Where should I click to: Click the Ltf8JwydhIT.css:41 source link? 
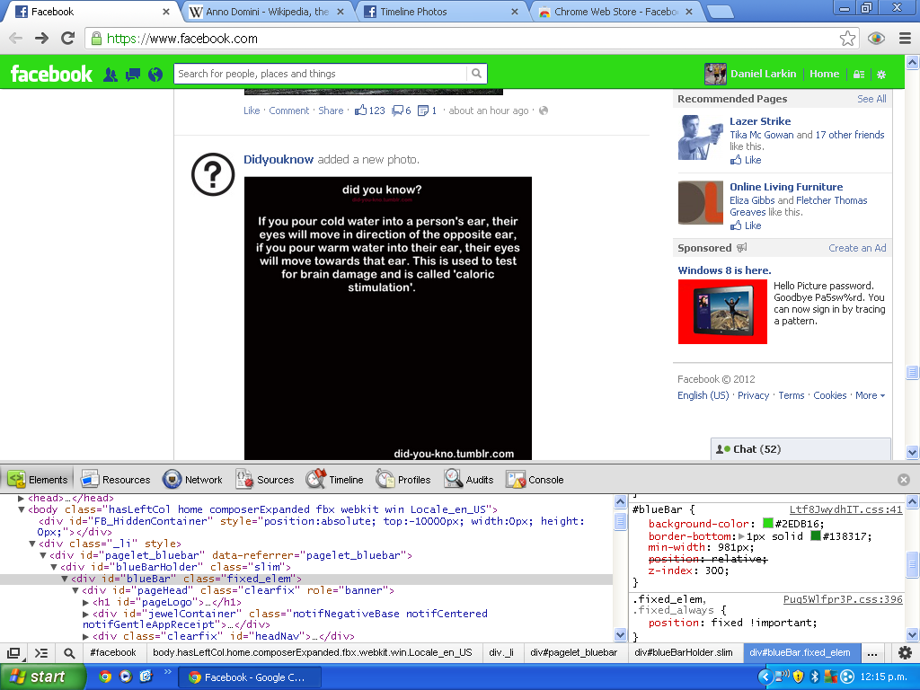tap(845, 509)
